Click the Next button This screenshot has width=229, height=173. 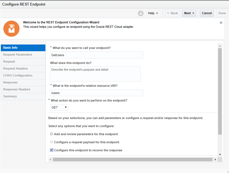[x=189, y=13]
